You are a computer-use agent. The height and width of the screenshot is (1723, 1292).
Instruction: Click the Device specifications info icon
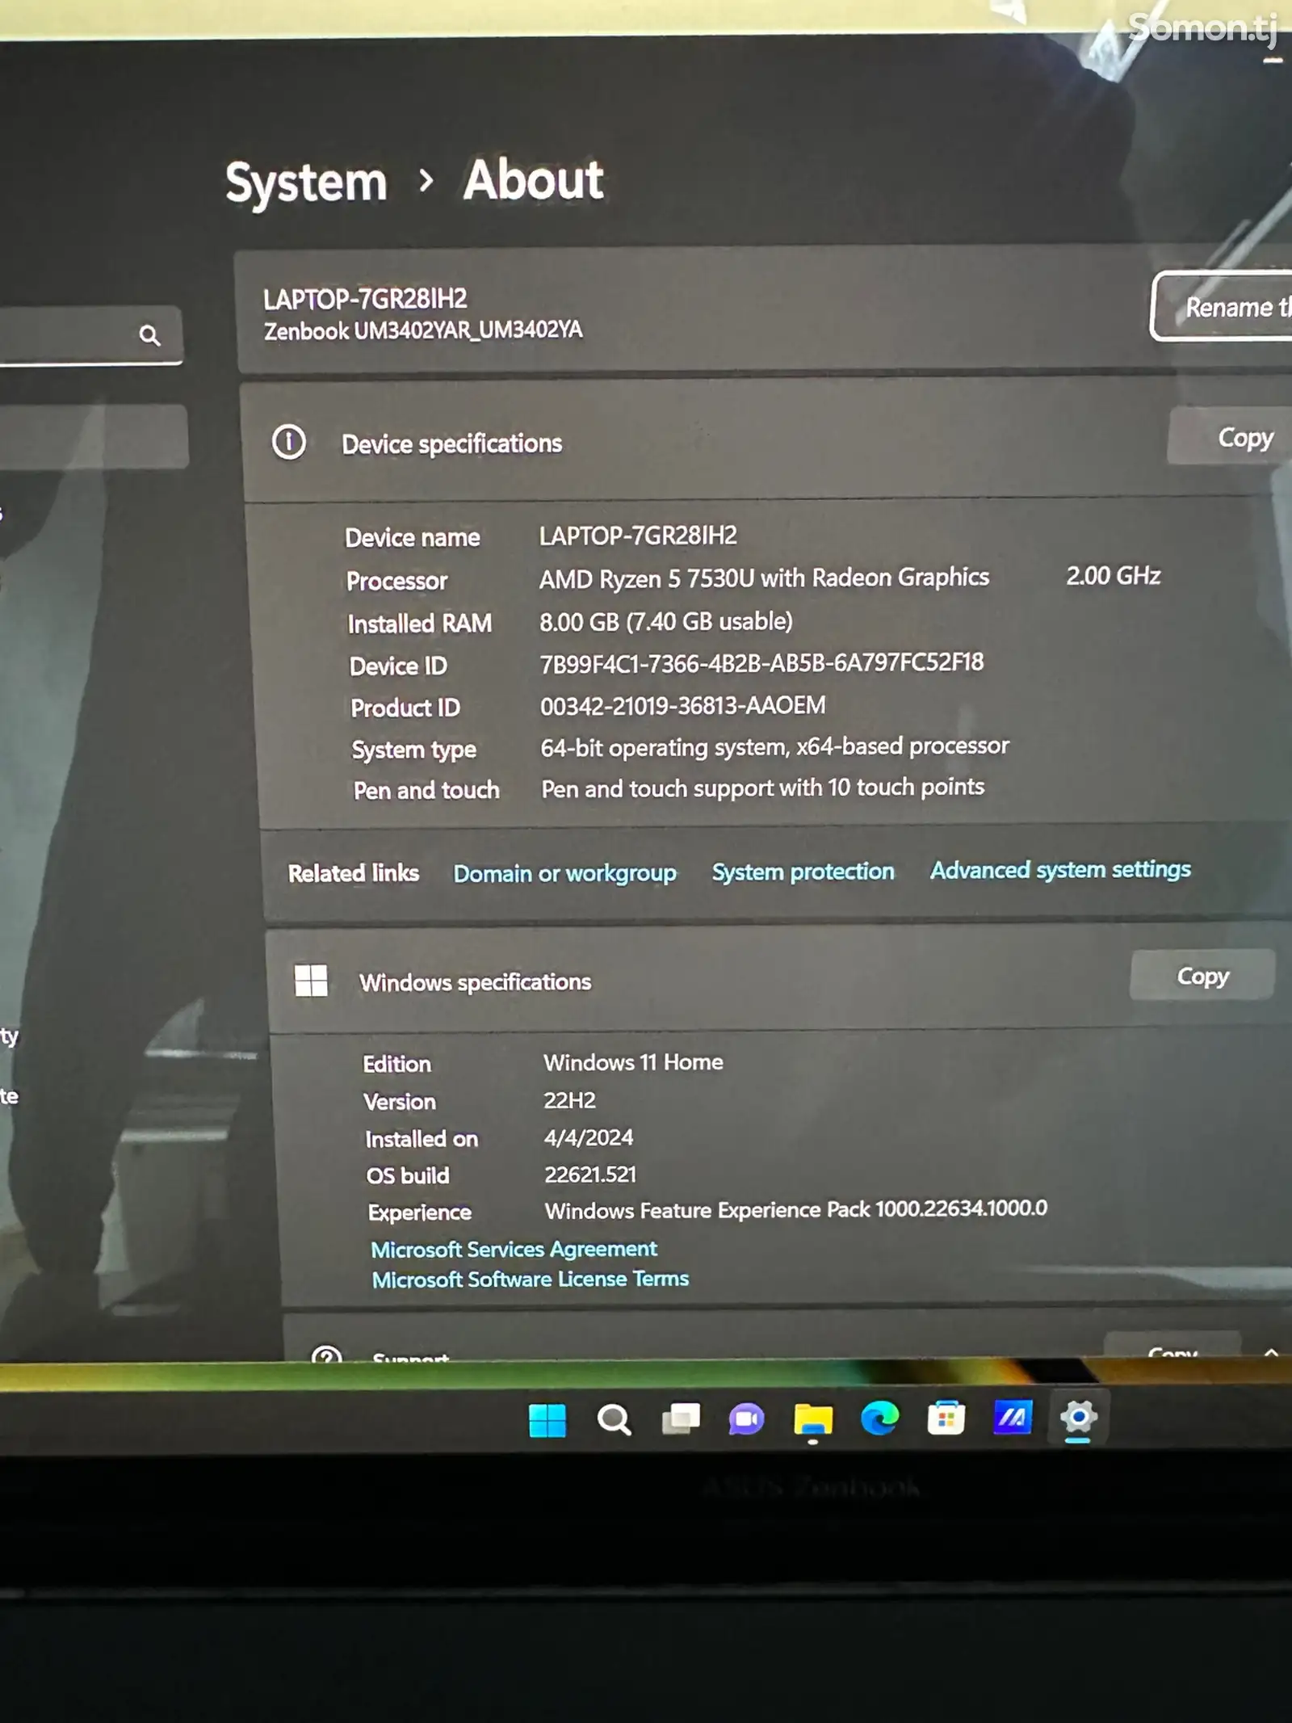click(x=288, y=443)
